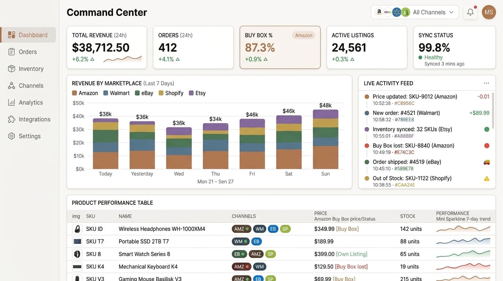Click the Shopify icon in channel selector

pos(405,12)
